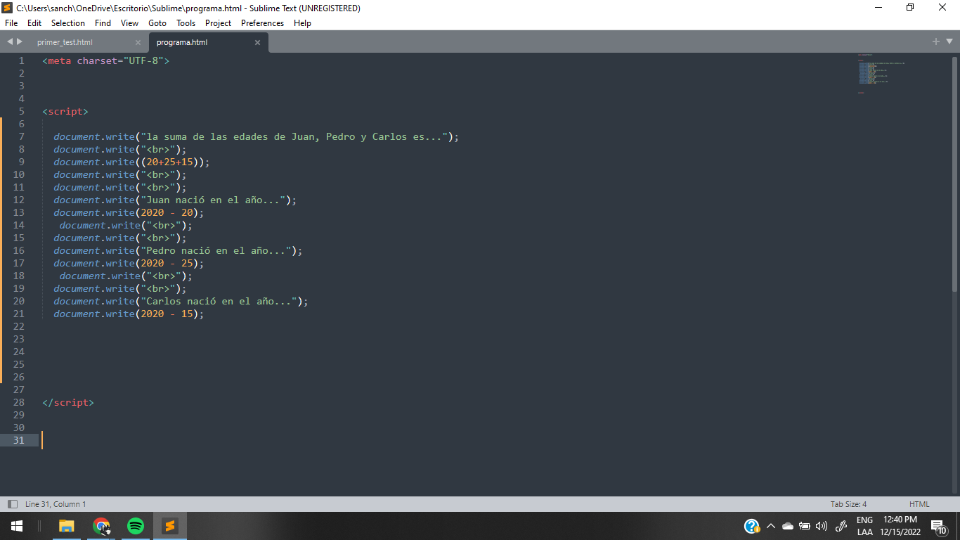960x540 pixels.
Task: Open battery status tray icon
Action: tap(805, 526)
